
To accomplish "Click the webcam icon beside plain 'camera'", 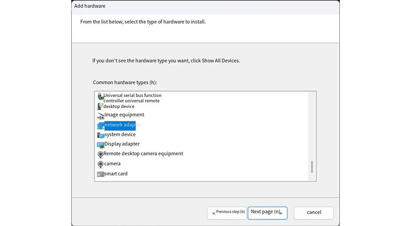I will tap(100, 164).
